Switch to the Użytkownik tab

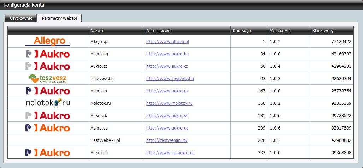pos(21,18)
